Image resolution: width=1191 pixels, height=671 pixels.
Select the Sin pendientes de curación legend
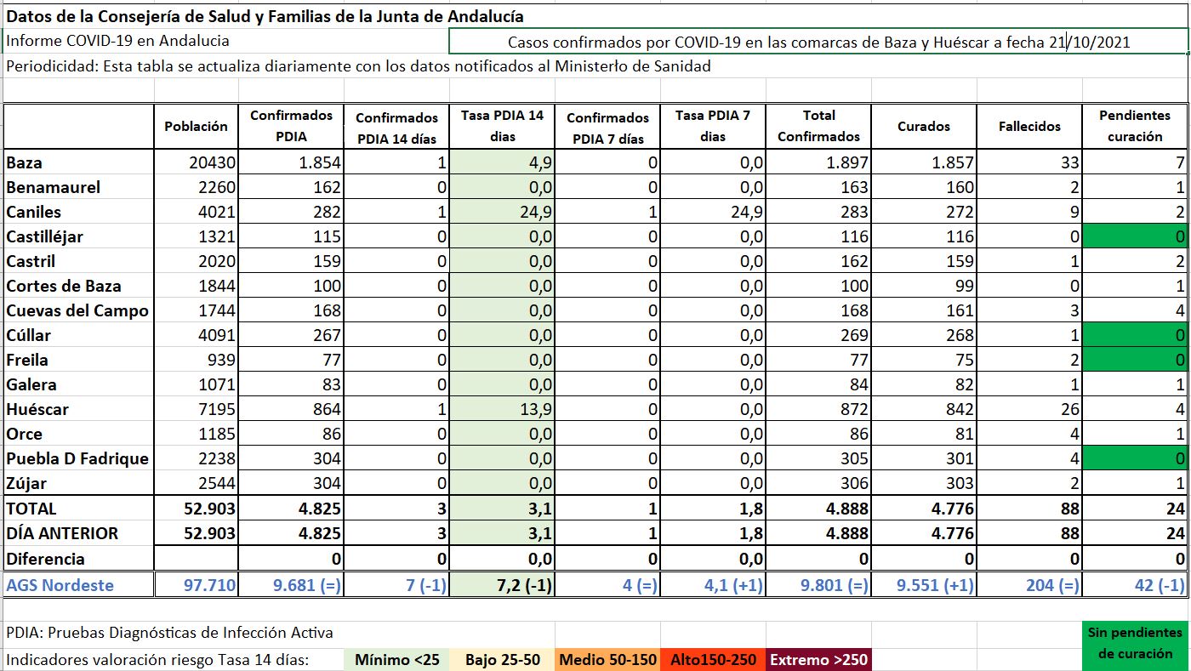coord(1135,644)
